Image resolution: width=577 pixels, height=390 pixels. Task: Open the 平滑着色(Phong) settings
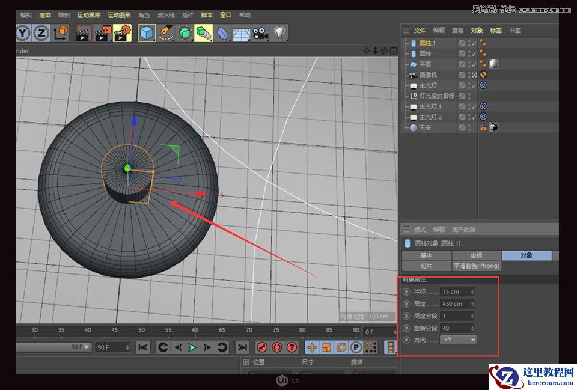pyautogui.click(x=477, y=266)
